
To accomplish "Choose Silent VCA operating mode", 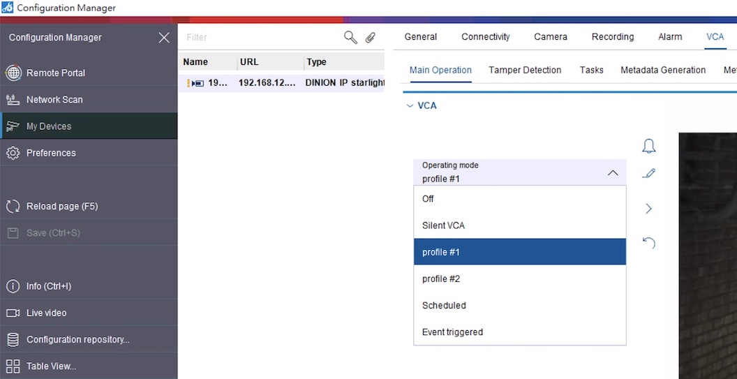I will tap(519, 225).
